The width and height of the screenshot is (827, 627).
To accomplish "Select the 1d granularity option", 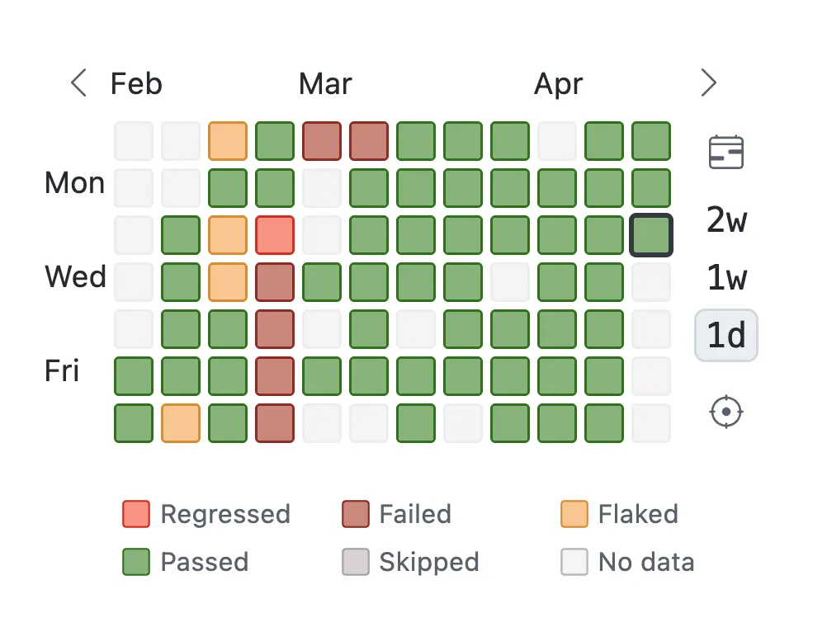I will pos(725,336).
